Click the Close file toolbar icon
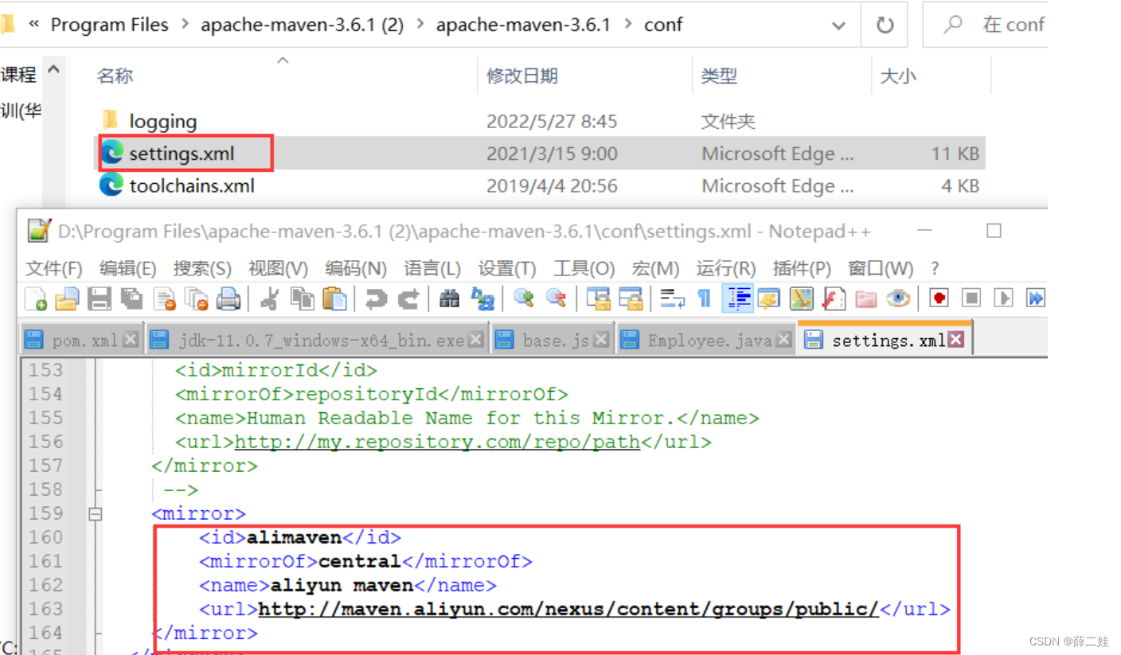The height and width of the screenshot is (655, 1121). (x=164, y=299)
